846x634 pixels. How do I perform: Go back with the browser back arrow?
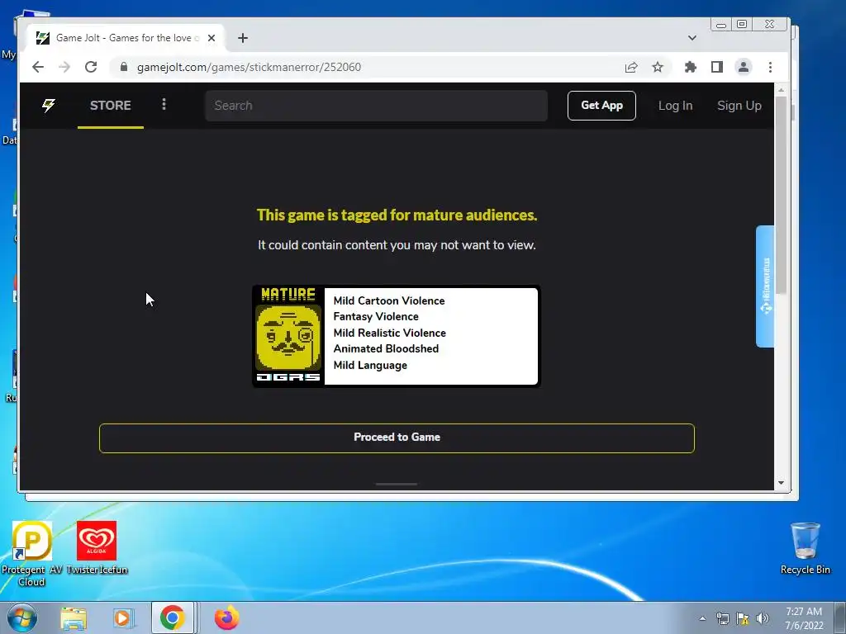click(38, 67)
